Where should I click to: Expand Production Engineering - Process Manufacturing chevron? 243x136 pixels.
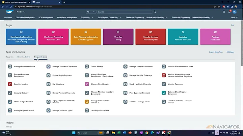(x=213, y=18)
